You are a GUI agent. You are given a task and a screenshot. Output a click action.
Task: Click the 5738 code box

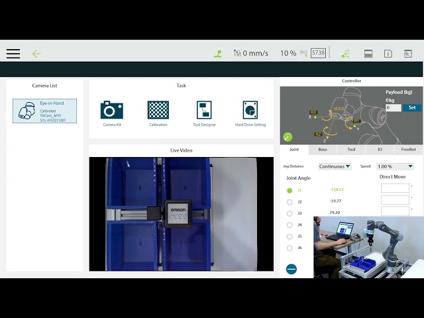click(318, 53)
